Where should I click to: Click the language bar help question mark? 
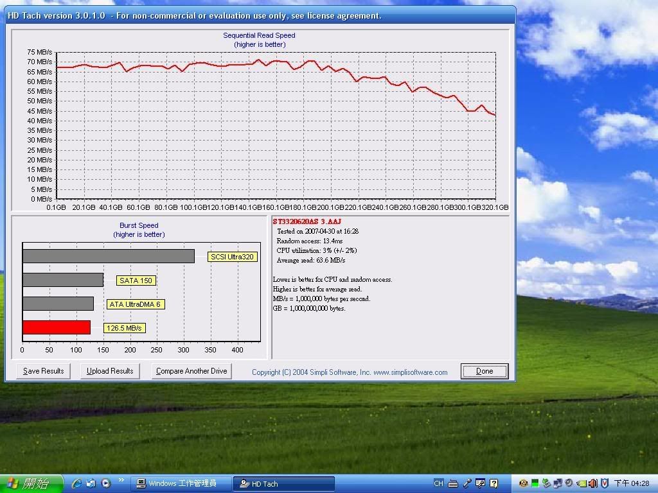[x=493, y=483]
